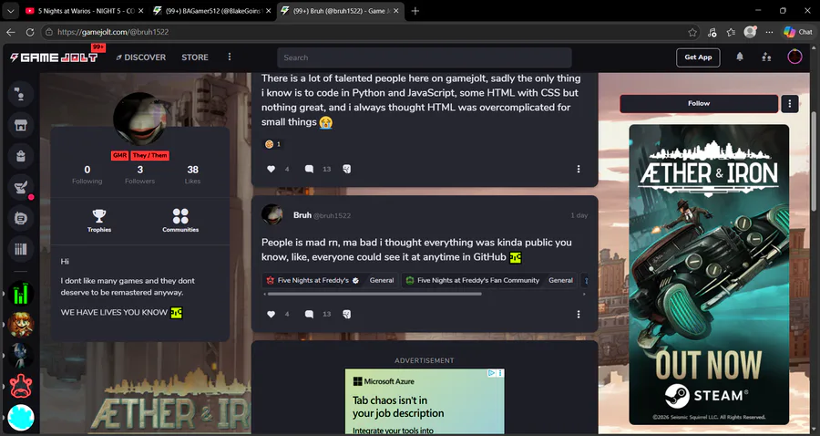820x436 pixels.
Task: Open the cyan circle community icon
Action: (x=20, y=418)
